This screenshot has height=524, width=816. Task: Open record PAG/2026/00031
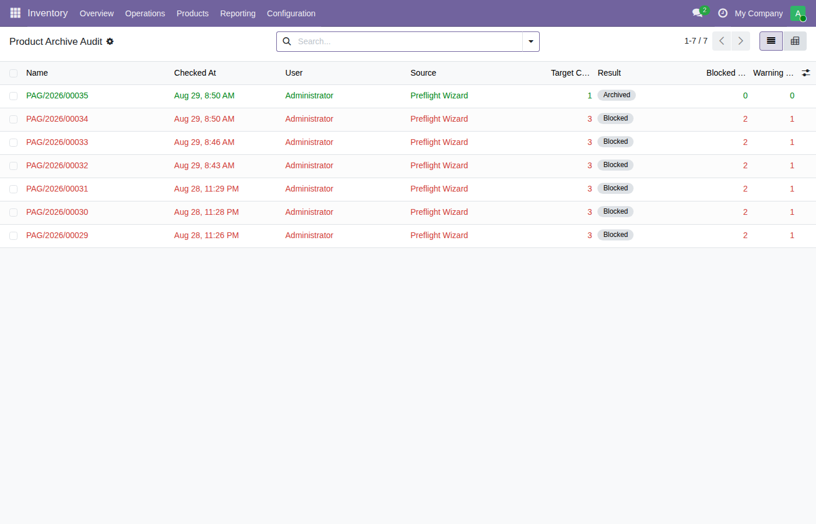57,189
